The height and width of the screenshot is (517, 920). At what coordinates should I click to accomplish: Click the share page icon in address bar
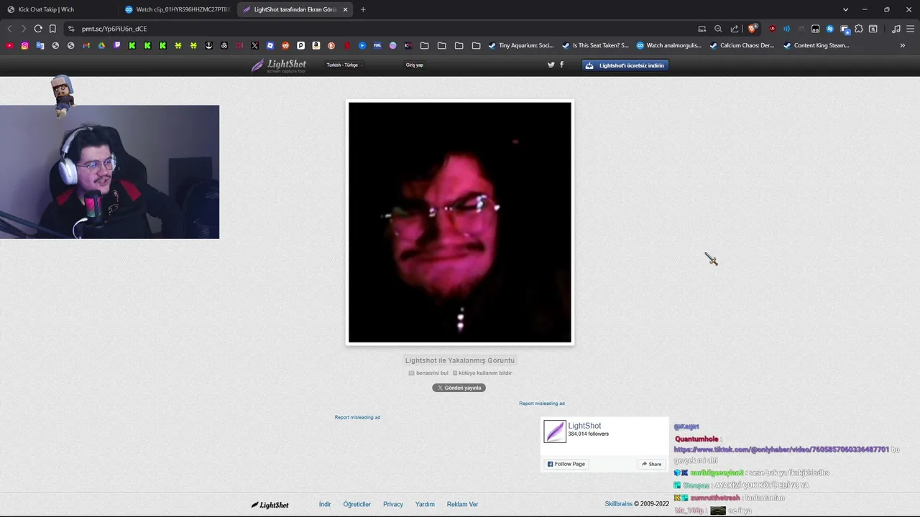[735, 29]
